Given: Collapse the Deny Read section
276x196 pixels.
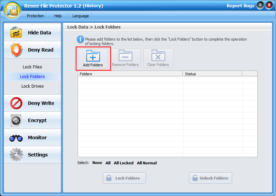Looking at the screenshot, I should click(x=32, y=50).
